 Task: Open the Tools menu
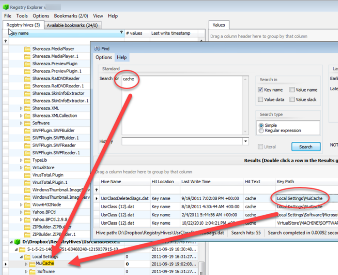(x=22, y=16)
